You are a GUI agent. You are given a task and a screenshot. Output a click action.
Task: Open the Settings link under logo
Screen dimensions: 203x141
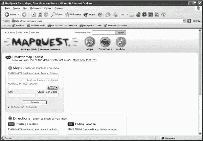tap(25, 49)
